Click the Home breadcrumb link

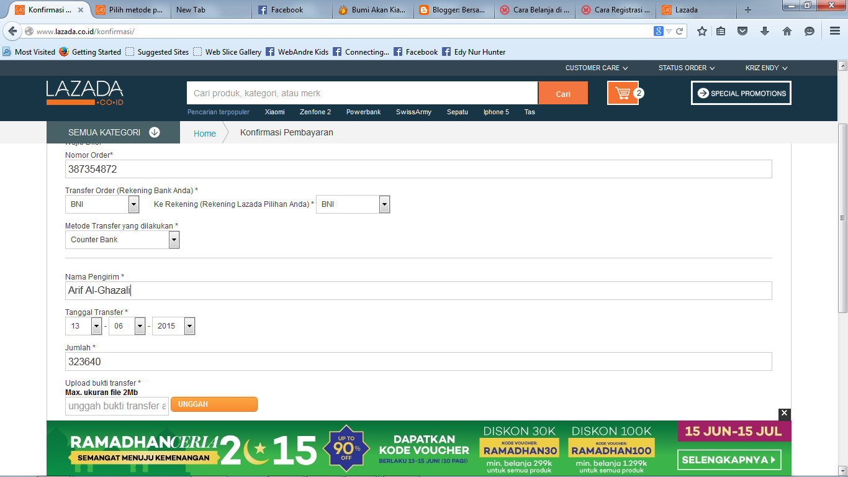[x=205, y=133]
